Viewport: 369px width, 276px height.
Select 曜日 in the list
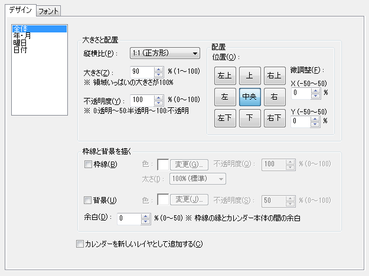pyautogui.click(x=19, y=43)
